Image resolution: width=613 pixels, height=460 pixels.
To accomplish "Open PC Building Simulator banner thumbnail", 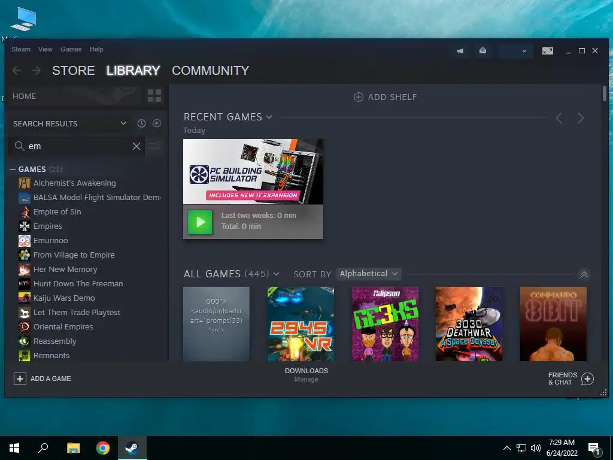I will (x=253, y=172).
